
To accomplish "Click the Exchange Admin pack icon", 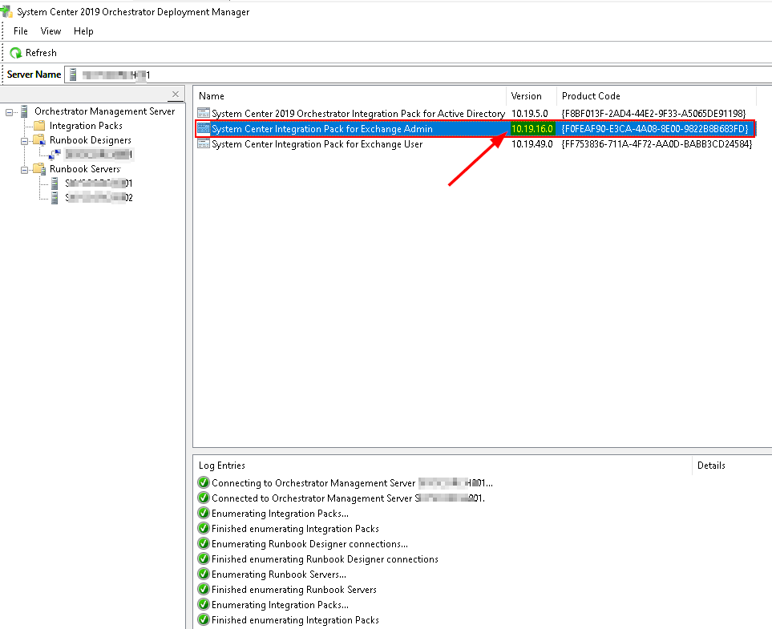I will (x=204, y=128).
